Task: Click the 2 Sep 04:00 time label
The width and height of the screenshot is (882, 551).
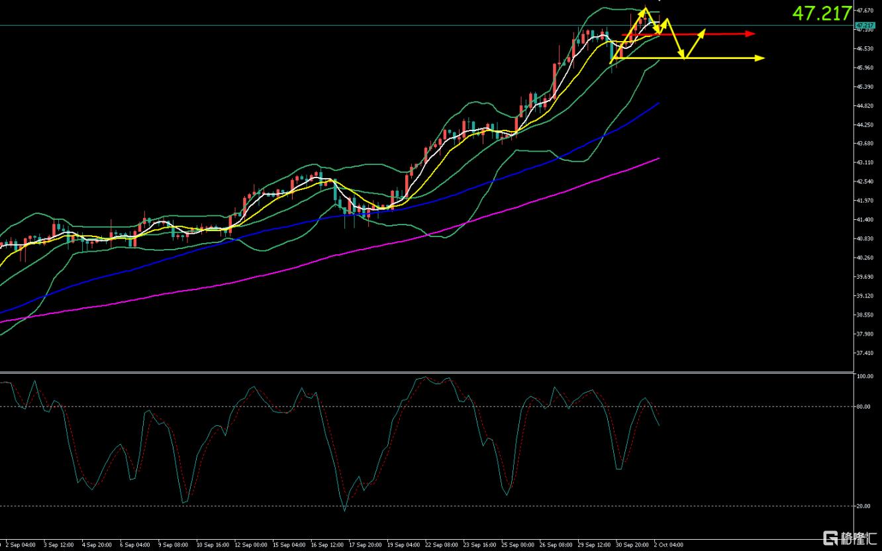Action: tap(21, 545)
